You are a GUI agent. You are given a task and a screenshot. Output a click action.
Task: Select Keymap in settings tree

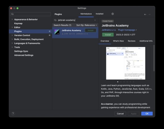pos(18,23)
